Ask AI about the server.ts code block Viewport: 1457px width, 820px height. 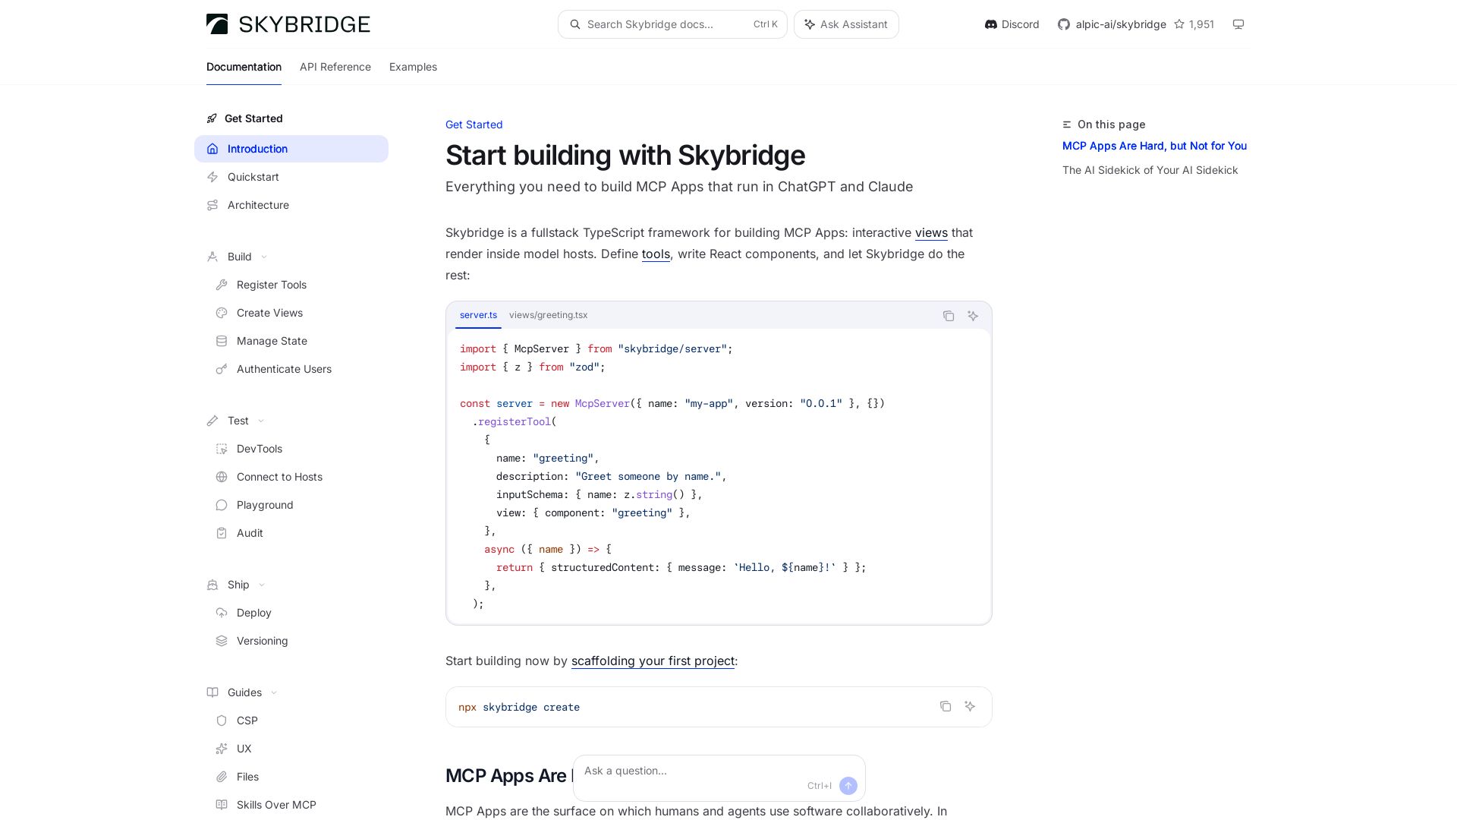pos(973,316)
